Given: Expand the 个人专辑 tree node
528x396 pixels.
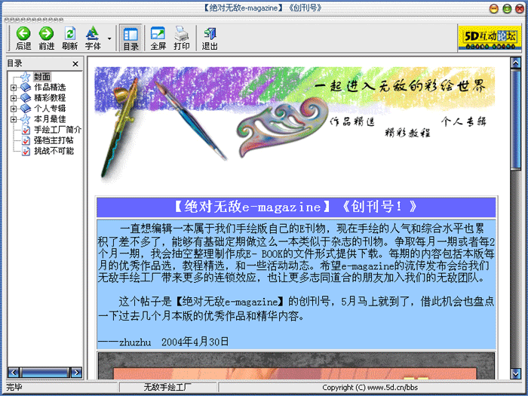Looking at the screenshot, I should click(14, 109).
